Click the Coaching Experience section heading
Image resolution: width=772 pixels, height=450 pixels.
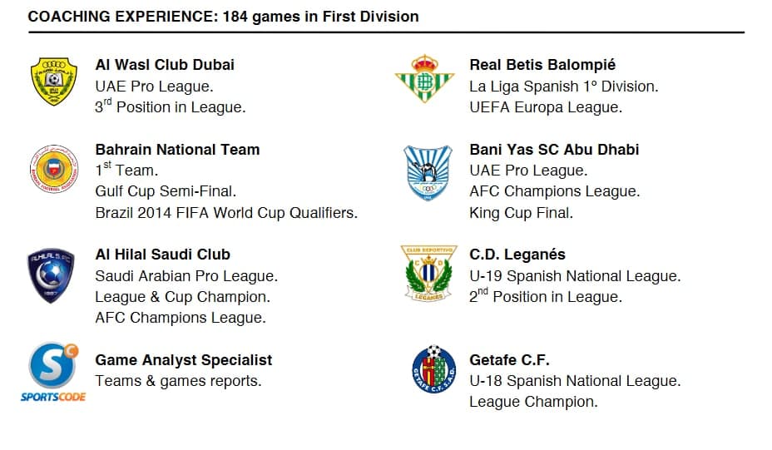coord(223,17)
